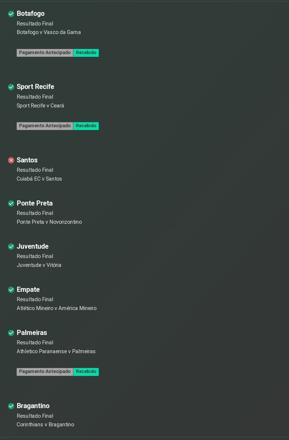289x440 pixels.
Task: Select the Bragantino selection title
Action: click(x=33, y=406)
